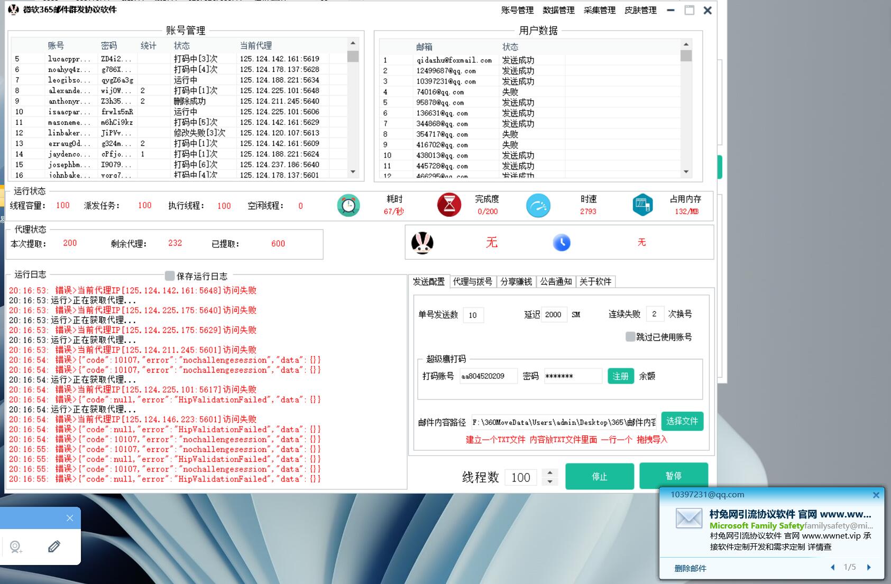The height and width of the screenshot is (584, 891).
Task: Click the envelope icon in mail notification
Action: 689,518
